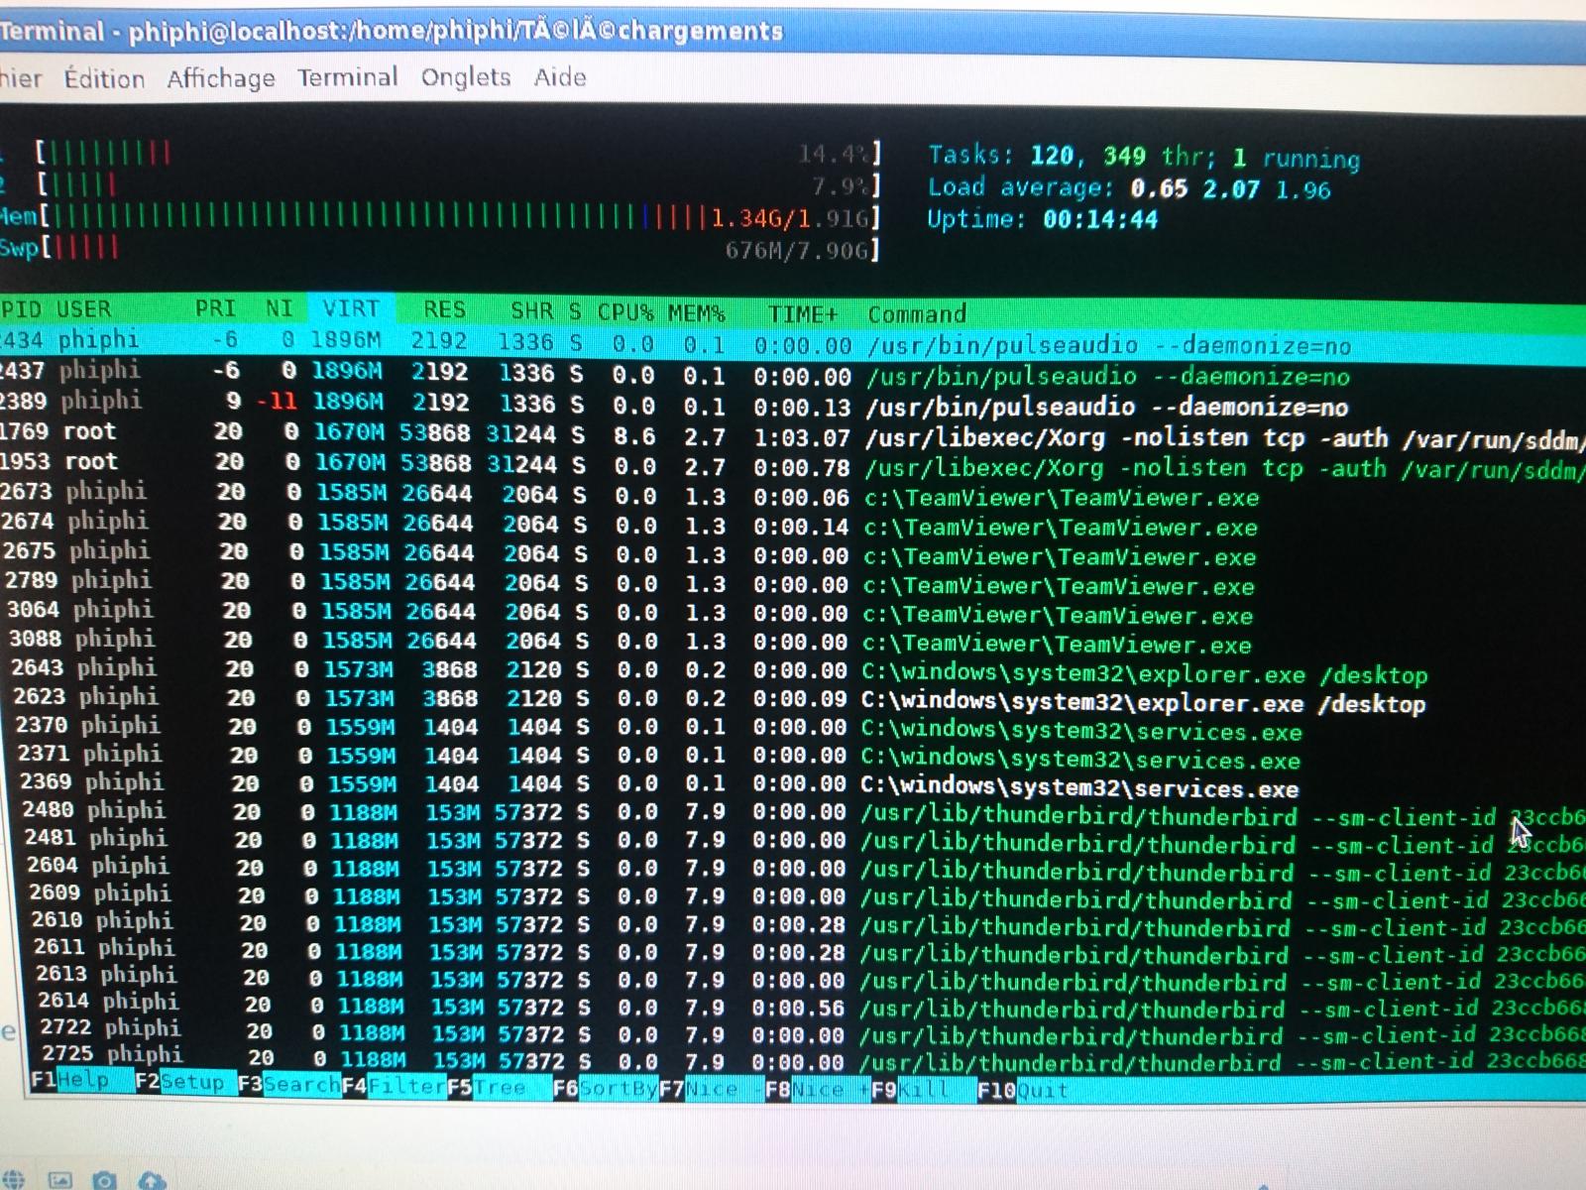Screen dimensions: 1586x1190
Task: Click the picture icon in the bottom panel
Action: click(x=60, y=1180)
